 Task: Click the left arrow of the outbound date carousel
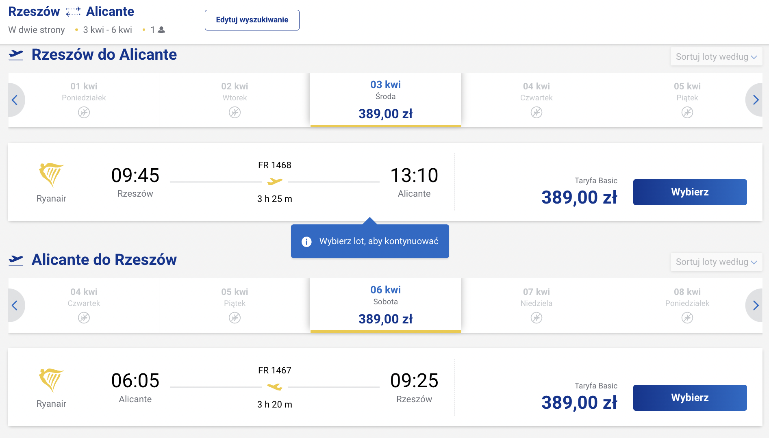[x=15, y=100]
